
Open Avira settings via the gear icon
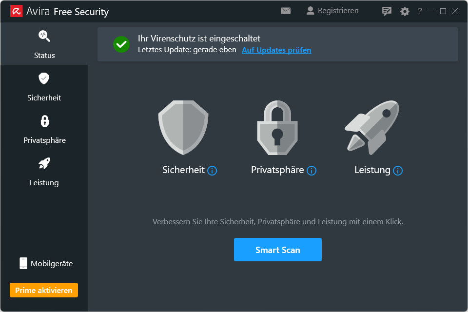405,10
